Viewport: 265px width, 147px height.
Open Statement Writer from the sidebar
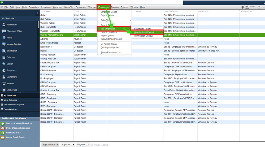[14, 31]
